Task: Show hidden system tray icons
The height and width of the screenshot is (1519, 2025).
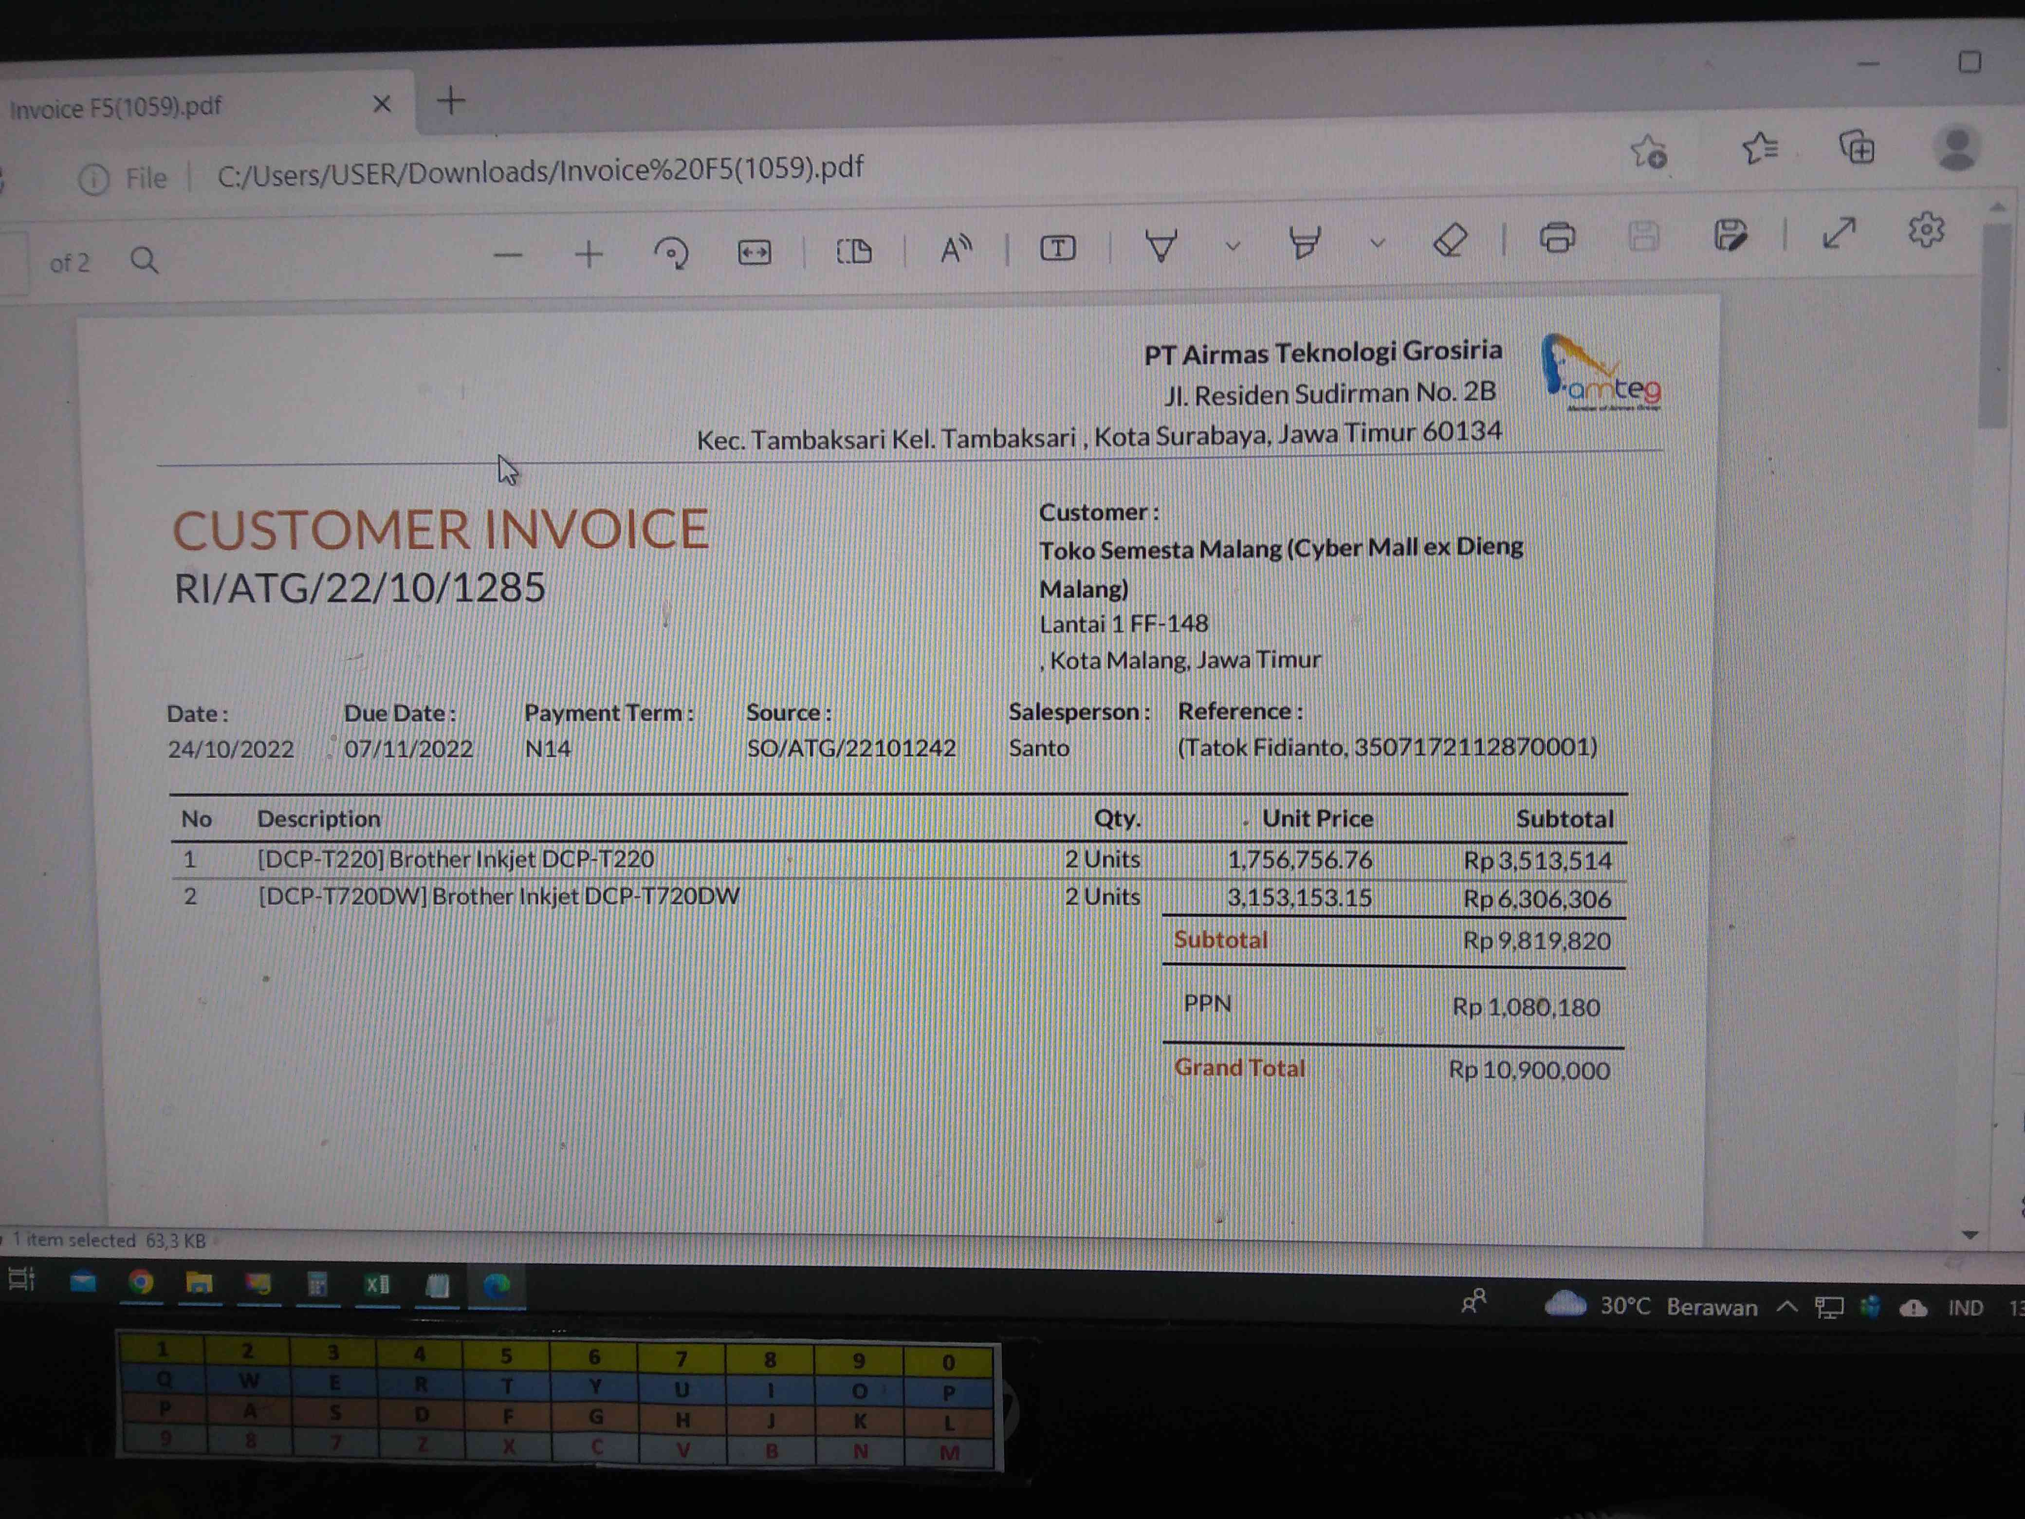Action: point(1786,1307)
